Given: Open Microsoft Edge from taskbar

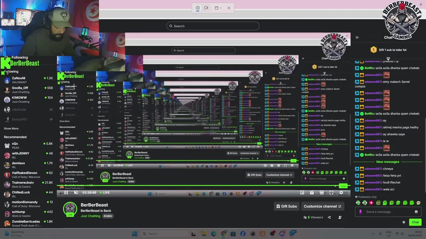Looking at the screenshot, I should [x=213, y=234].
